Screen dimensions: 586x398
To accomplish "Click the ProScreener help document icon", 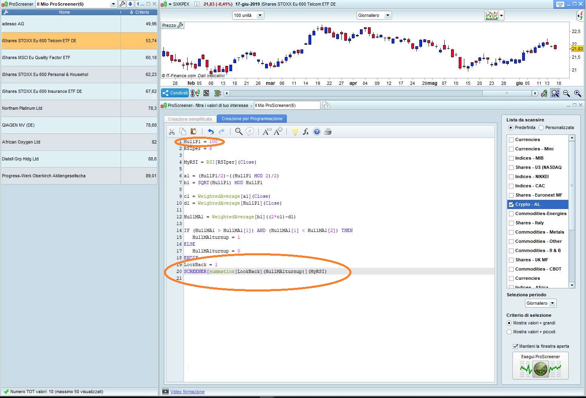I will [x=326, y=105].
